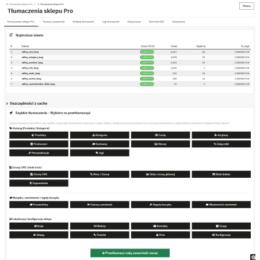Image resolution: width=260 pixels, height=260 pixels.
Task: Open the Pomoc help button
Action: [x=247, y=6]
